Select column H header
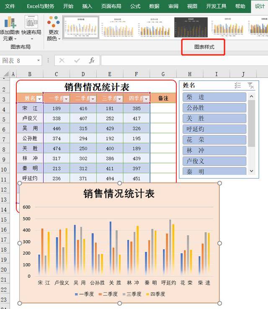 (190, 74)
